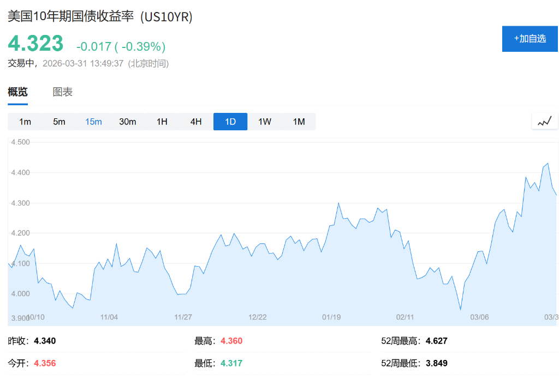This screenshot has height=379, width=559.
Task: Choose the 15m interval
Action: [93, 121]
